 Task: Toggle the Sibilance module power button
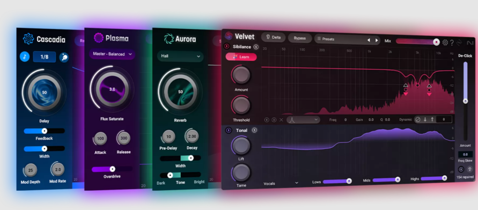pyautogui.click(x=226, y=47)
